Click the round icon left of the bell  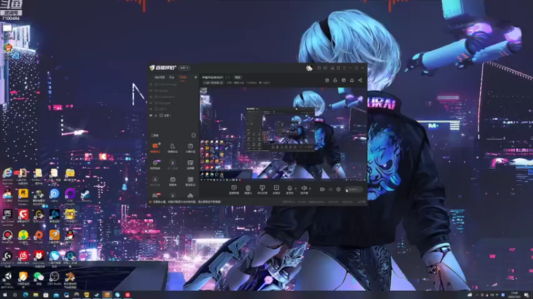pyautogui.click(x=344, y=80)
